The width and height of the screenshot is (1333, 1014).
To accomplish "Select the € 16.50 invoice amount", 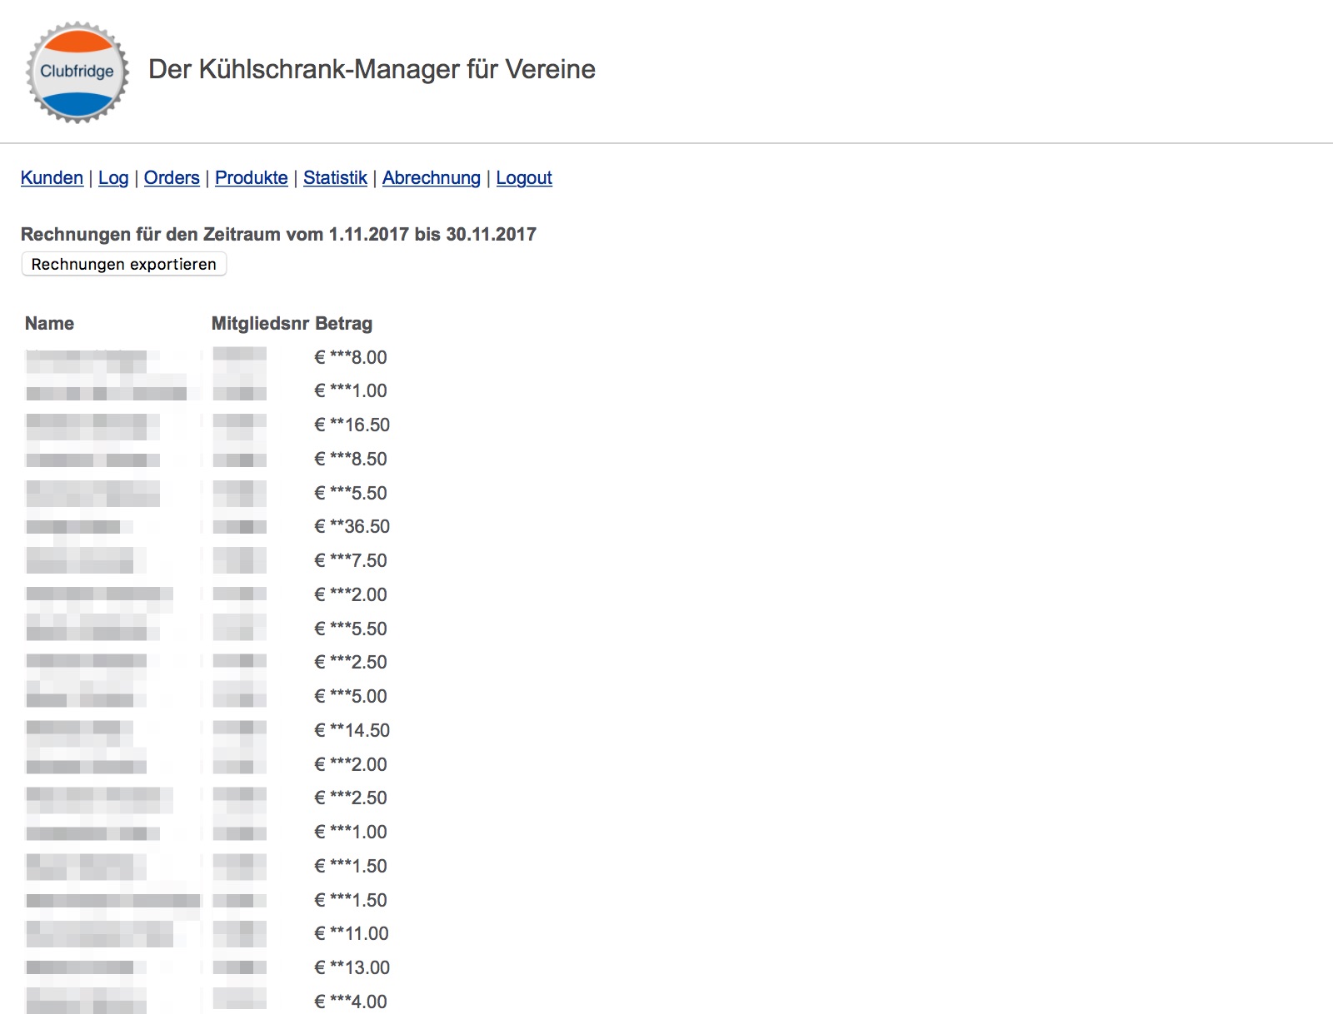I will [352, 425].
